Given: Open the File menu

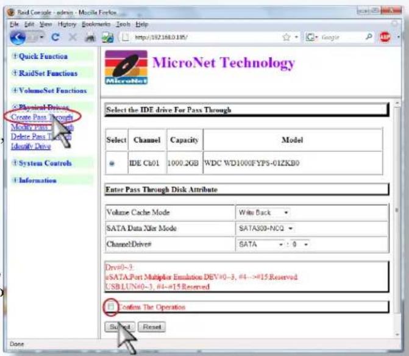Looking at the screenshot, I should 14,24.
